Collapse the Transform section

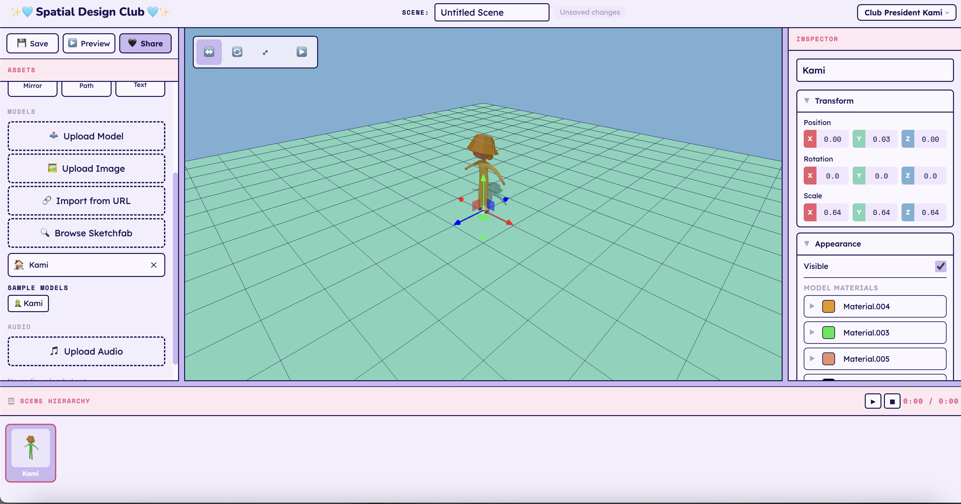(808, 101)
